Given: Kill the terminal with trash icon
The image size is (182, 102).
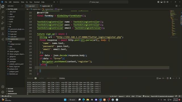Looking at the screenshot, I should (170, 78).
